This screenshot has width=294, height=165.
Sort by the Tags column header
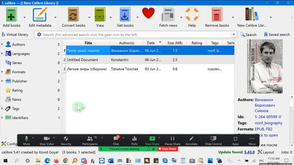pyautogui.click(x=215, y=43)
